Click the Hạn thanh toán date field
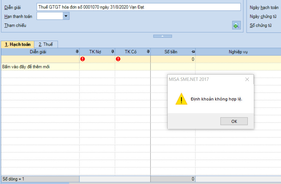 [x=50, y=16]
